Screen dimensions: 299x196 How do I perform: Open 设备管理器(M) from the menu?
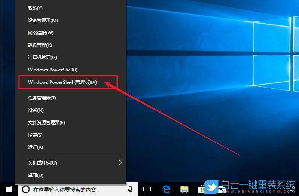point(43,20)
